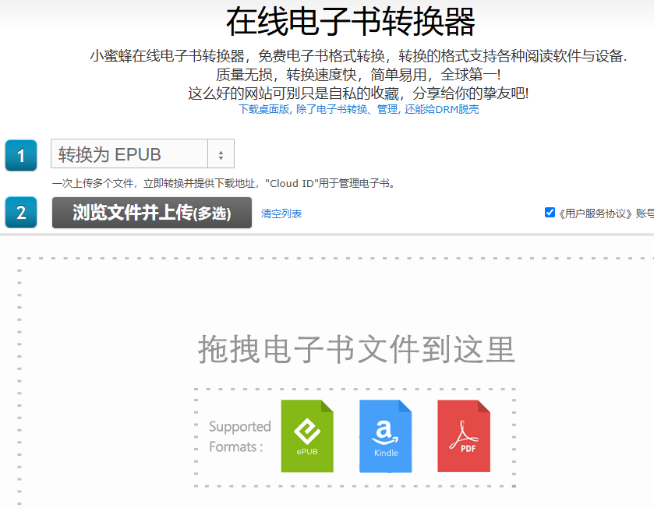
Task: Click the red PDF format icon
Action: pos(463,436)
